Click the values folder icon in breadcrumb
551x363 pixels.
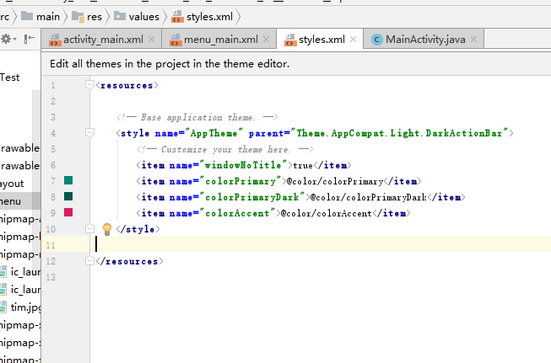point(120,16)
